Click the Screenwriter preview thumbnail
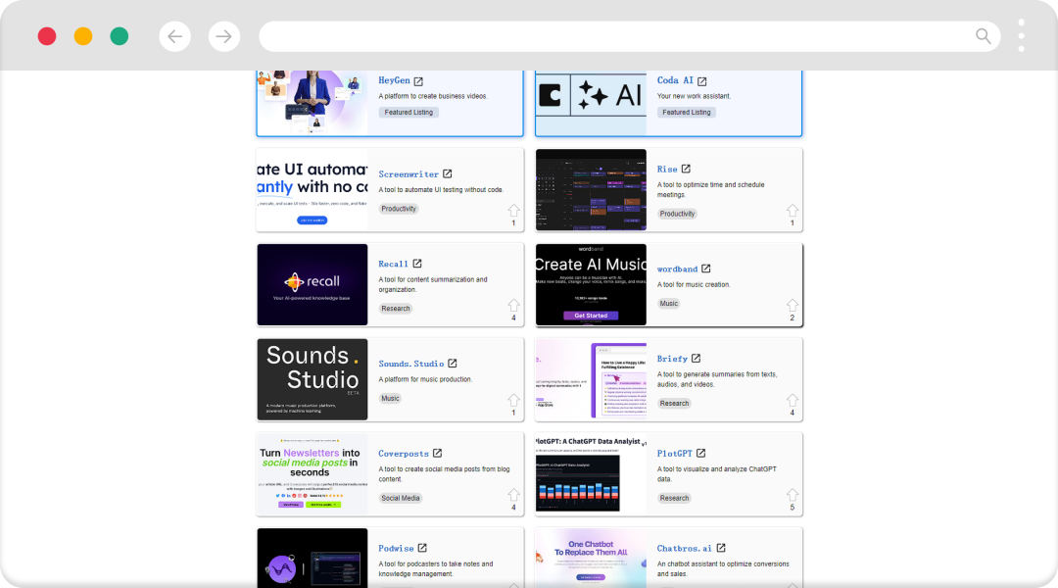The height and width of the screenshot is (588, 1058). [313, 190]
